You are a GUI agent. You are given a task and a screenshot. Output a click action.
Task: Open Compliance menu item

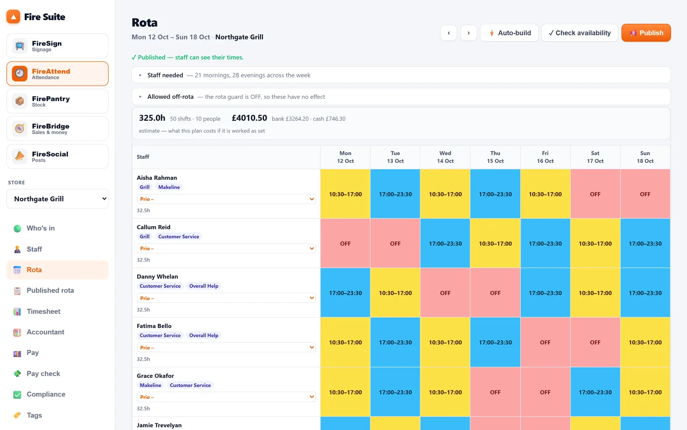click(x=57, y=394)
